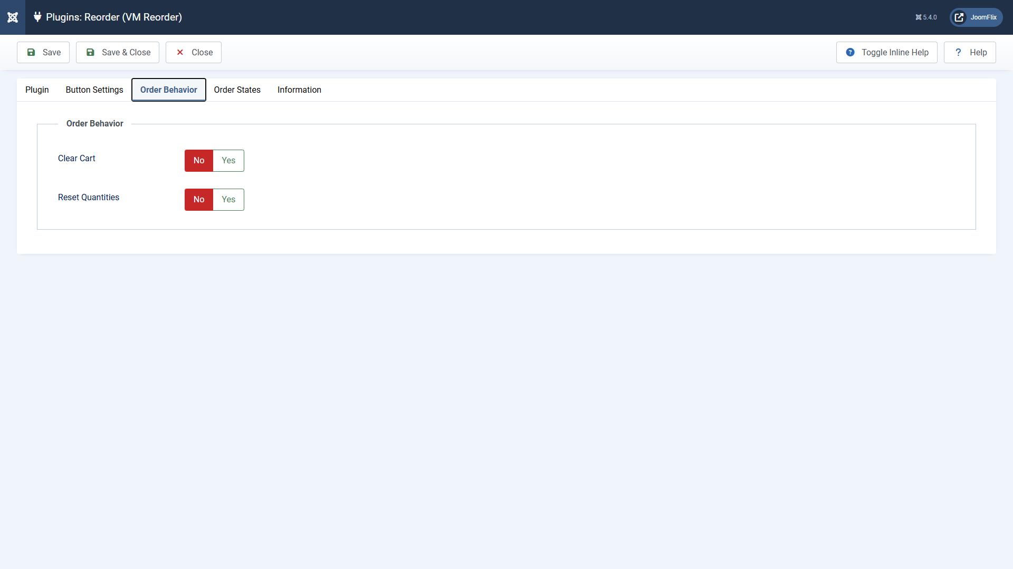
Task: Click the question mark Help icon
Action: coord(958,52)
